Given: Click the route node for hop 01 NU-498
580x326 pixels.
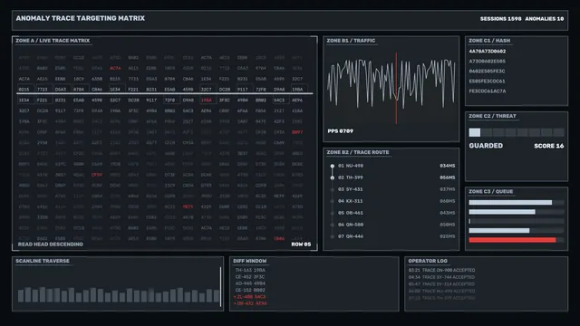Looking at the screenshot, I should (x=333, y=166).
